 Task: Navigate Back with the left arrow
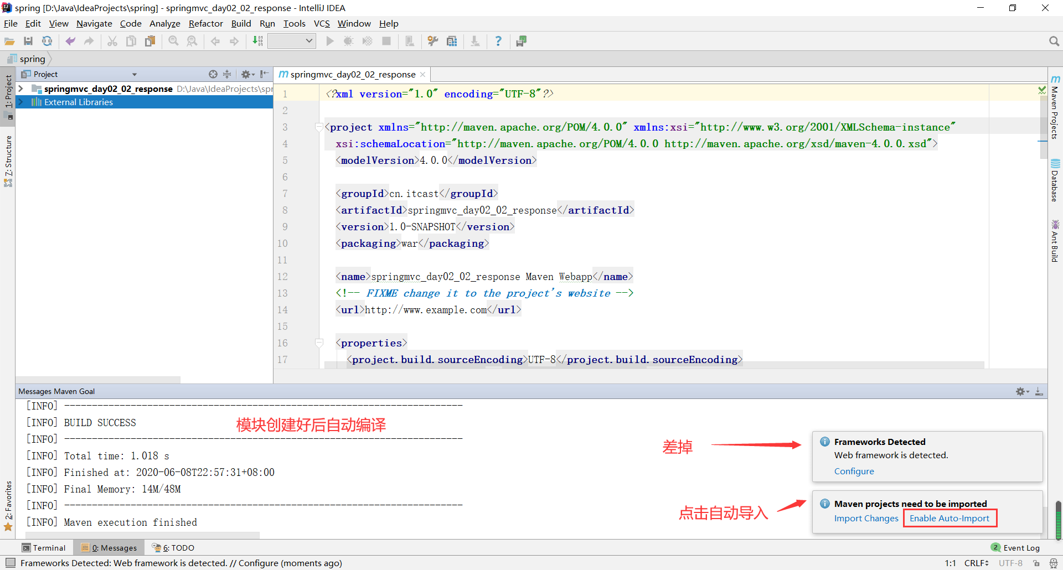[x=215, y=41]
